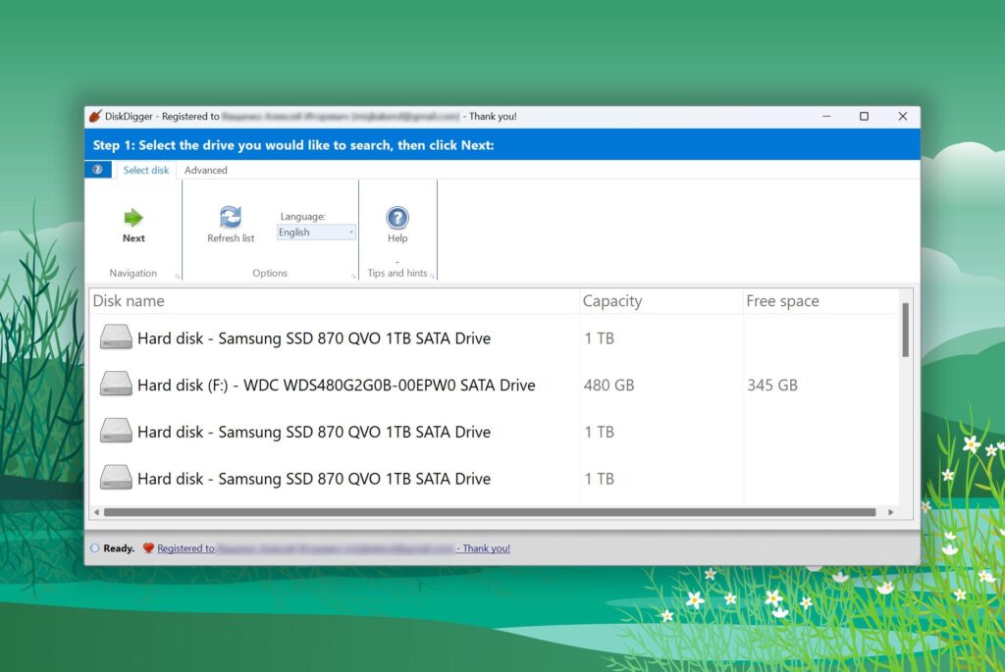Viewport: 1005px width, 672px height.
Task: Click the horizontal scrollbar thumb of disk list
Action: click(x=490, y=512)
